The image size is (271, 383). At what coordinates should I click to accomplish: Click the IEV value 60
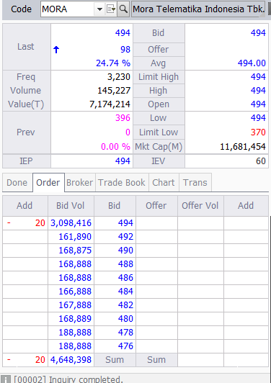261,161
